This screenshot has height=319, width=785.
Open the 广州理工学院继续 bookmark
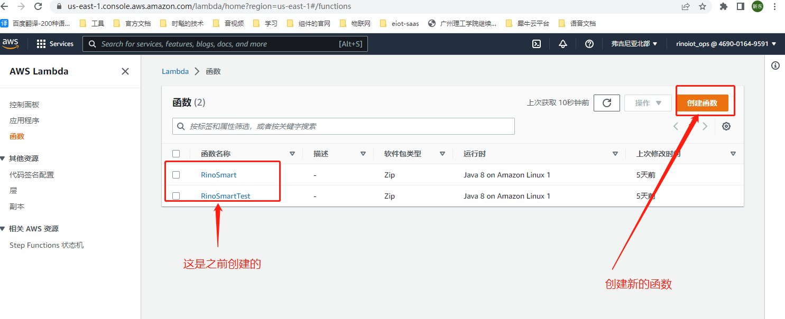(463, 23)
